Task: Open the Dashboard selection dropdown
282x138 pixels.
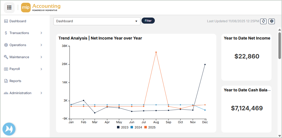Action: [x=97, y=21]
